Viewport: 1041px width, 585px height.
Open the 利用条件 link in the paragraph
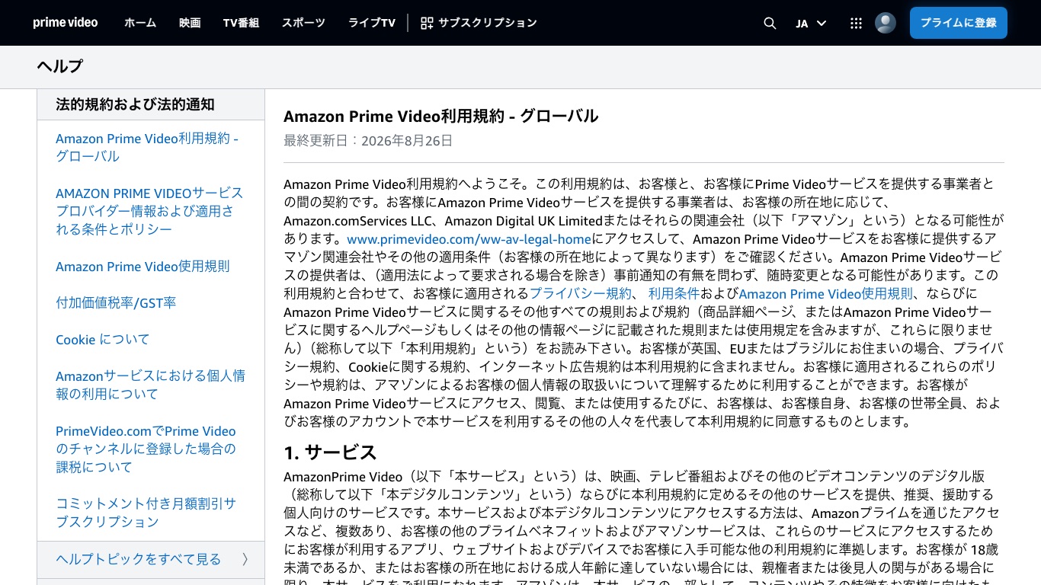click(674, 294)
